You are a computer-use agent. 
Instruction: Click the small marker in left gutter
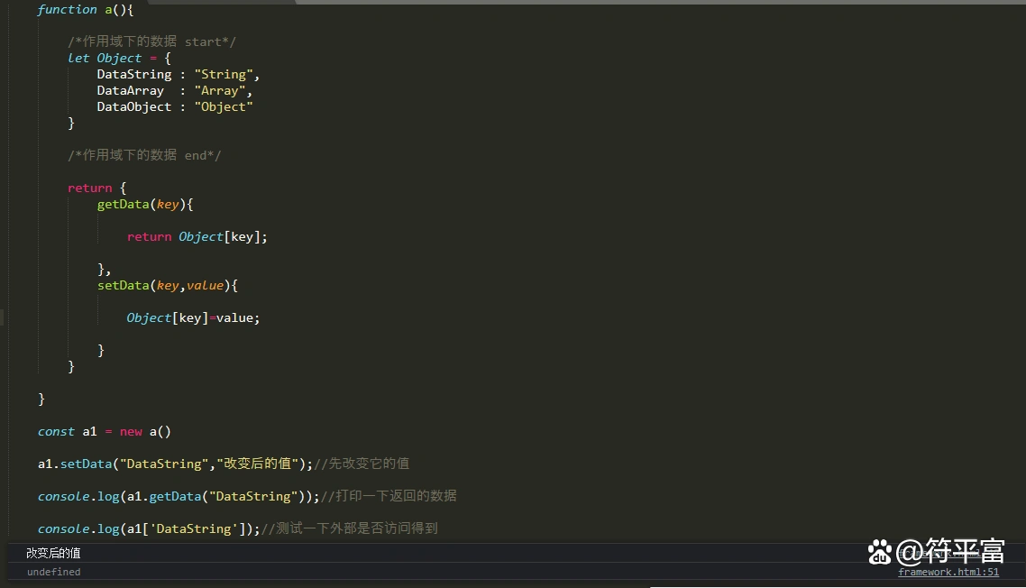[x=2, y=317]
